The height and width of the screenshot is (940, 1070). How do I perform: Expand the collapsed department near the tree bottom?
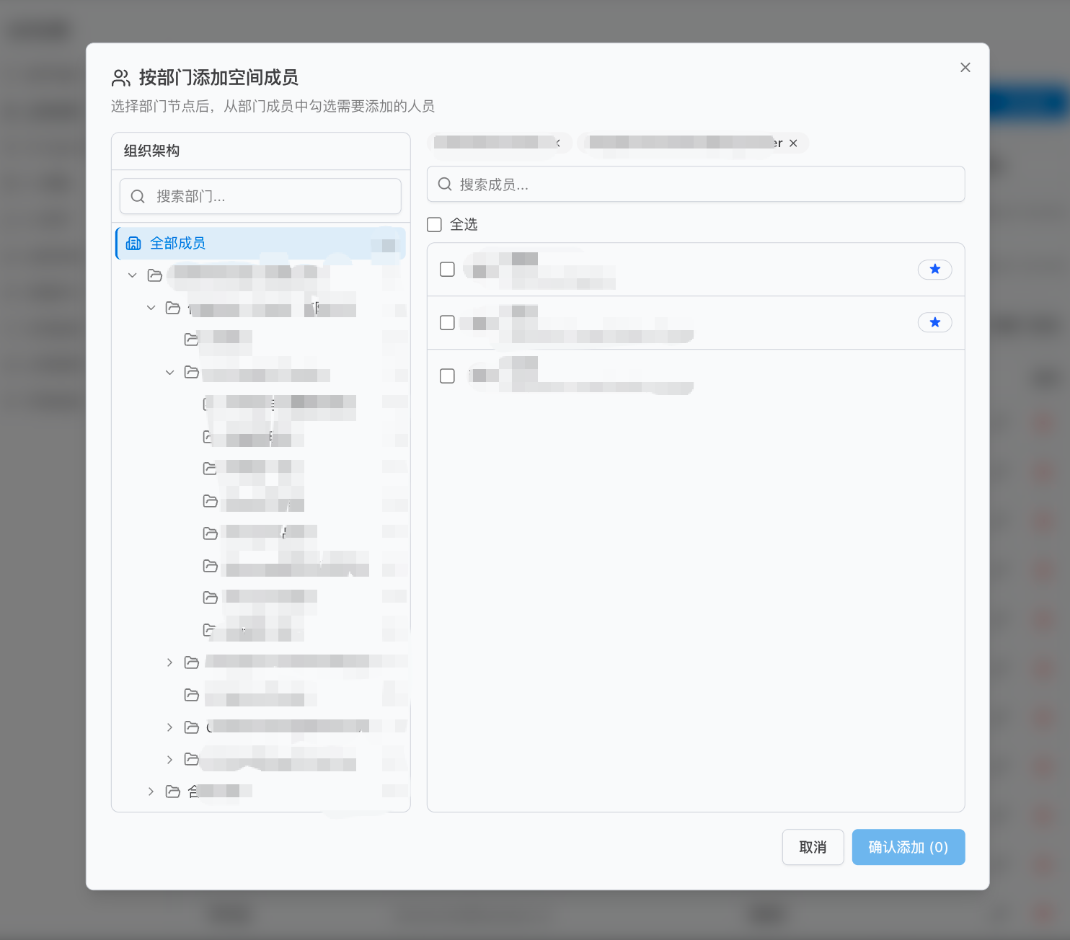pos(169,662)
